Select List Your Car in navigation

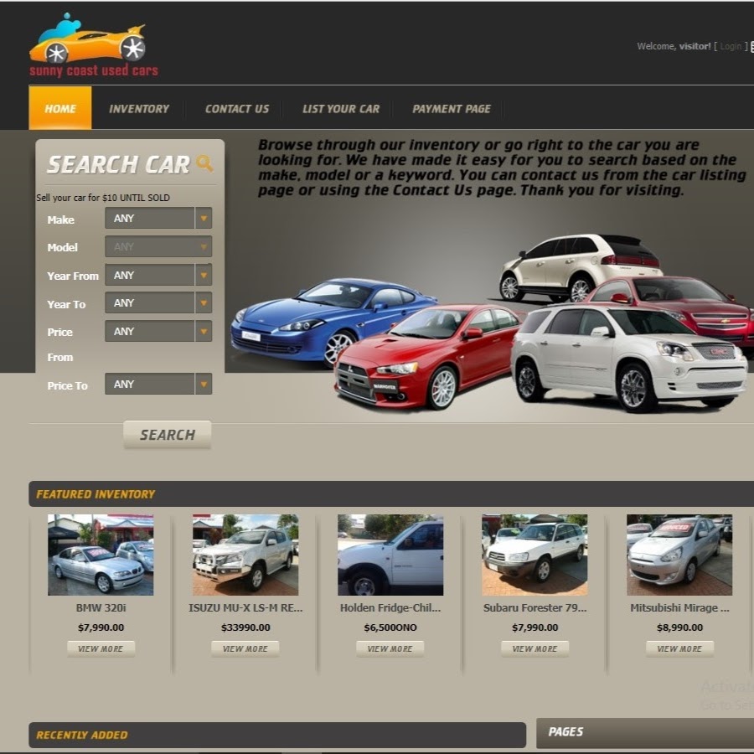[x=341, y=109]
